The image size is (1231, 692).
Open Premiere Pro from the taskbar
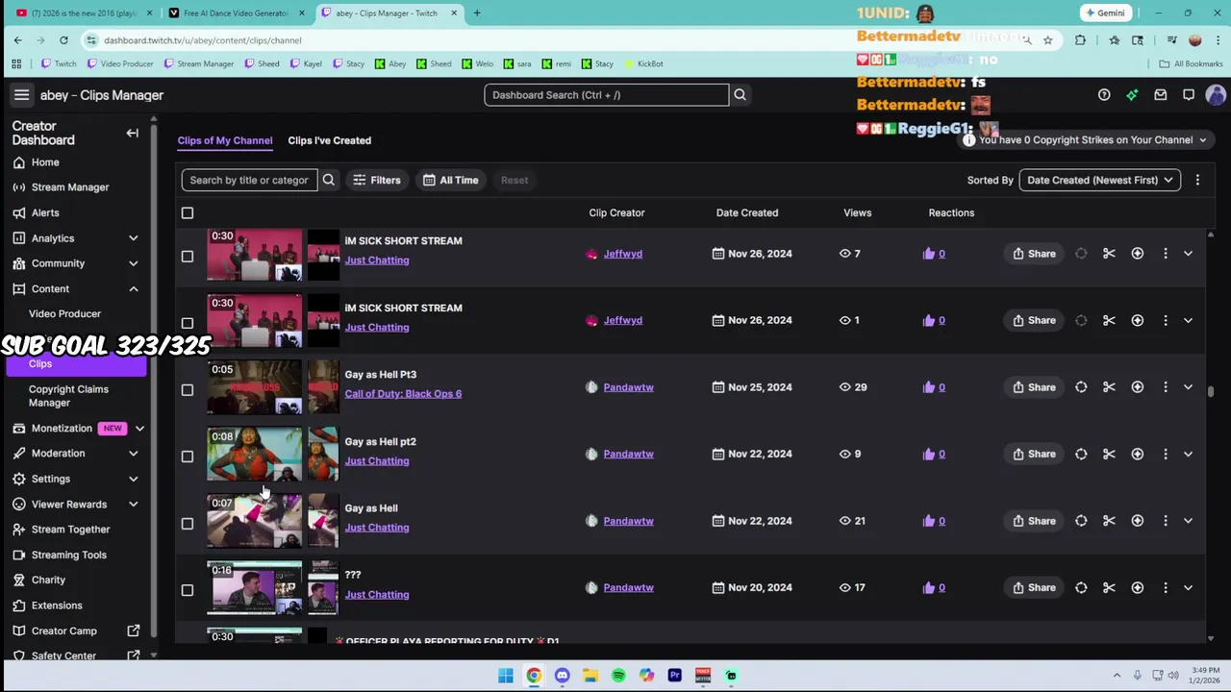[675, 676]
